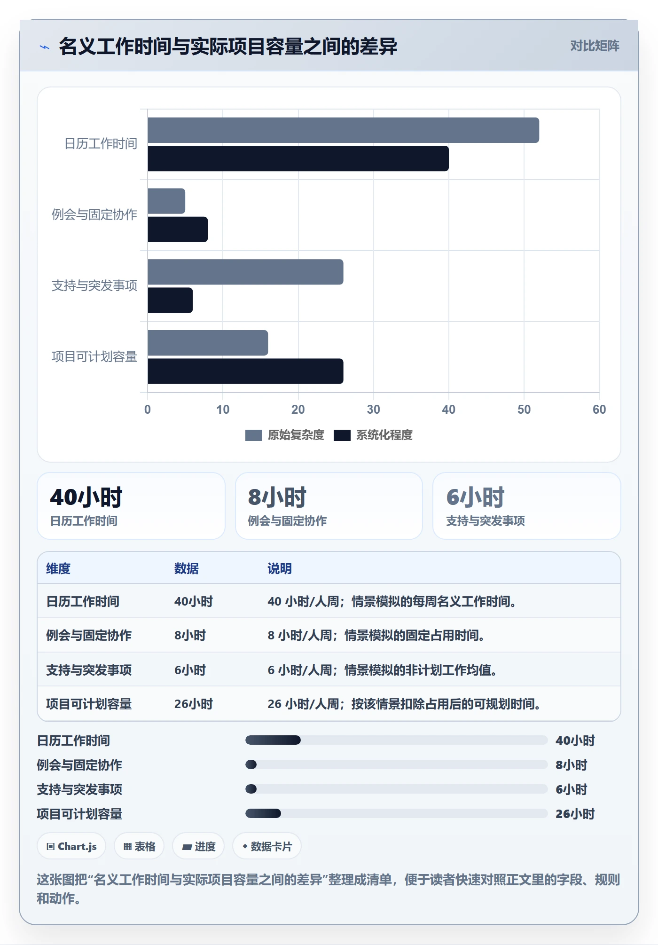Open the 40小时 日历工作时间 data card
The height and width of the screenshot is (945, 658).
131,506
